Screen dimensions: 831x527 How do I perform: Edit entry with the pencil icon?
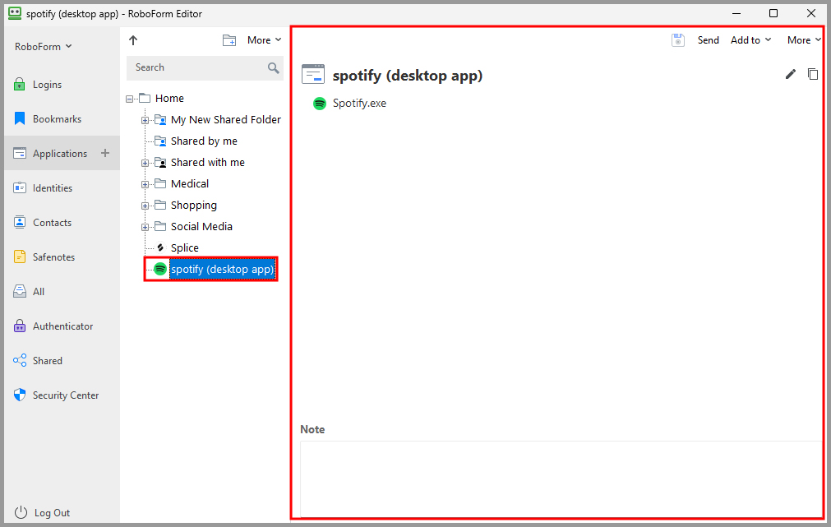[x=790, y=74]
